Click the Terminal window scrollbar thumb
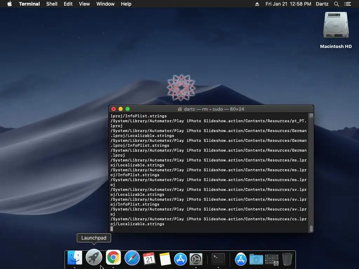359x269 pixels. (311, 228)
